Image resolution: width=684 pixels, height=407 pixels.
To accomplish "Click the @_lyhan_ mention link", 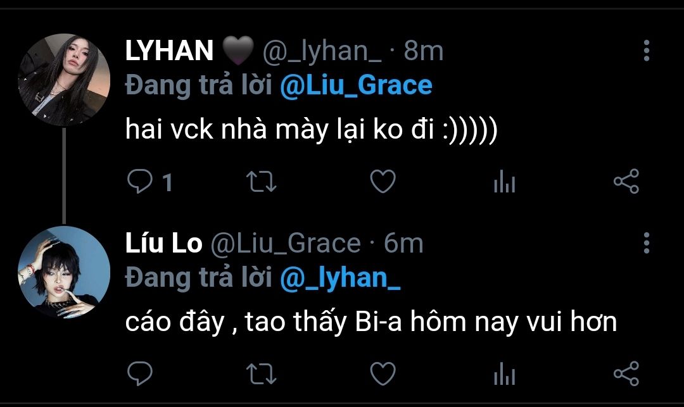I will (340, 277).
